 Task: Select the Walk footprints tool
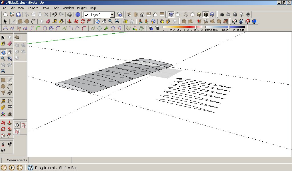(x=10, y=144)
